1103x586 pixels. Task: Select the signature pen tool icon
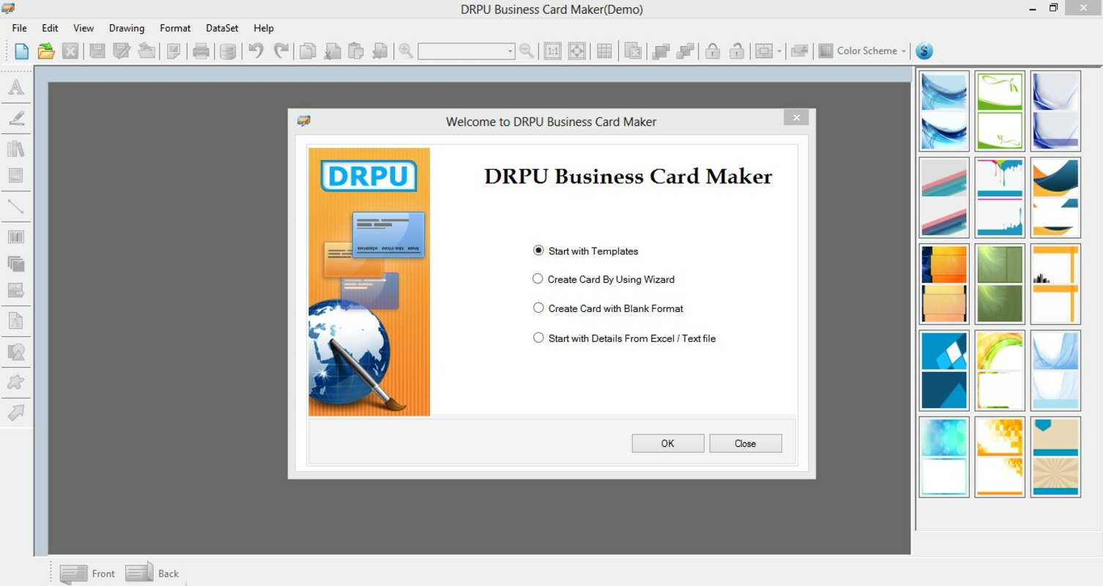pos(16,119)
